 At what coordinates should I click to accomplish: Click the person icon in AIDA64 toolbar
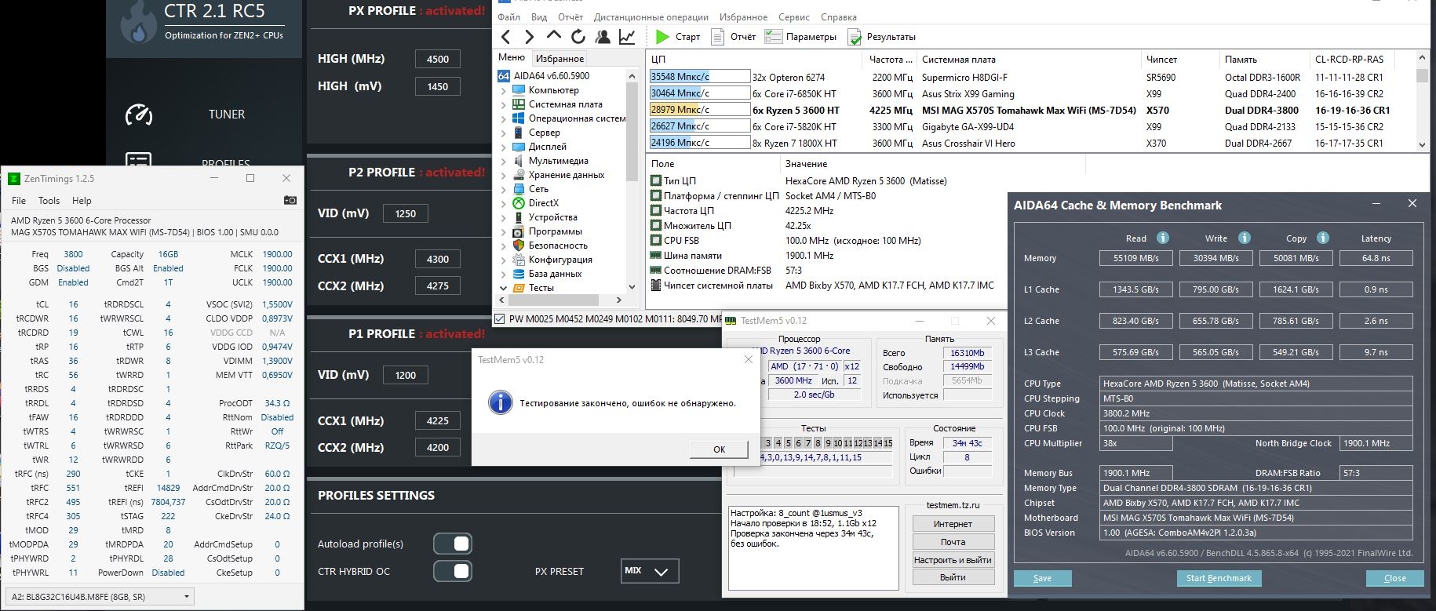[603, 37]
